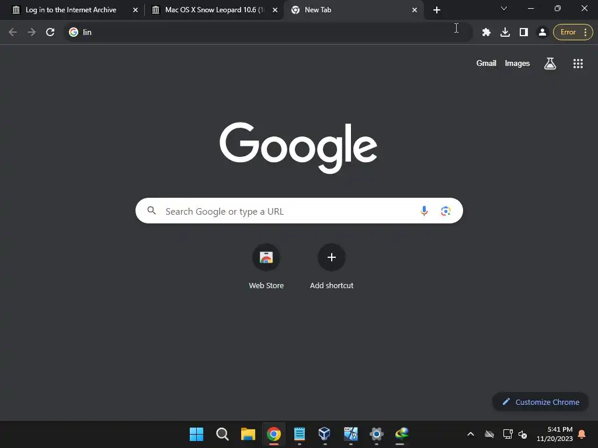Expand the tab search dropdown arrow

pos(504,8)
